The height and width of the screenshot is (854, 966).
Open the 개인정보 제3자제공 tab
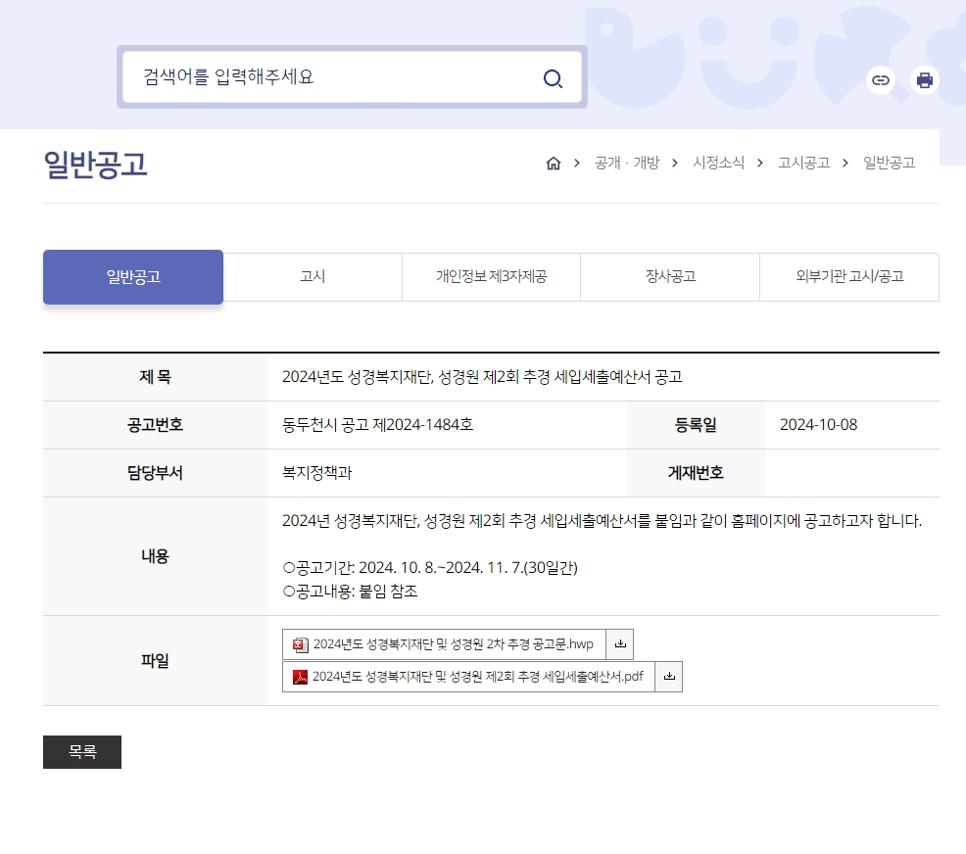click(x=491, y=277)
